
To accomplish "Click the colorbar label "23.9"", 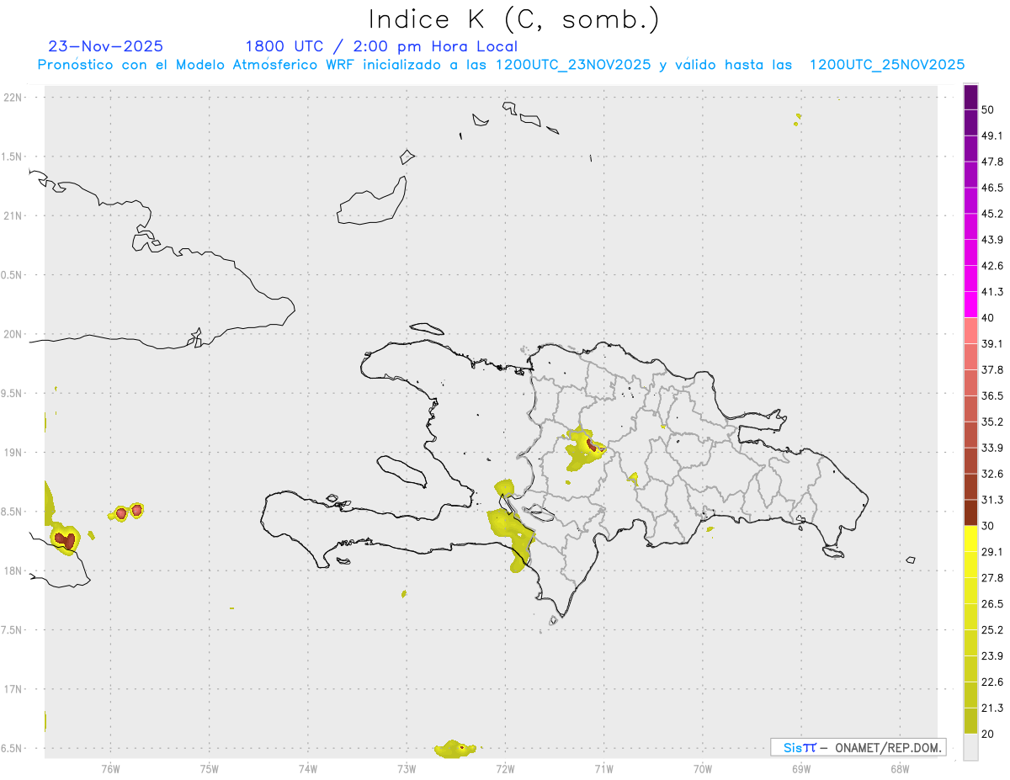I will coord(992,655).
